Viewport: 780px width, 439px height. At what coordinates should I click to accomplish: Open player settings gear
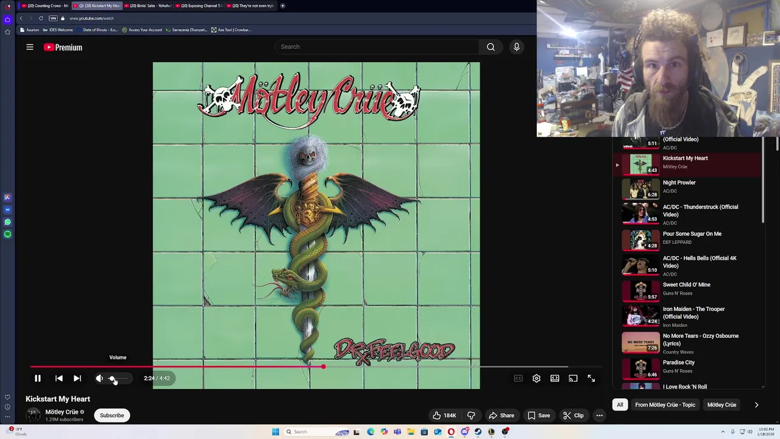536,378
